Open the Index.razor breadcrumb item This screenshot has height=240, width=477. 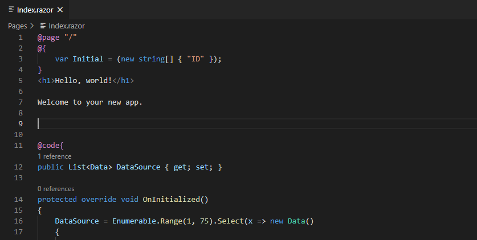[66, 26]
